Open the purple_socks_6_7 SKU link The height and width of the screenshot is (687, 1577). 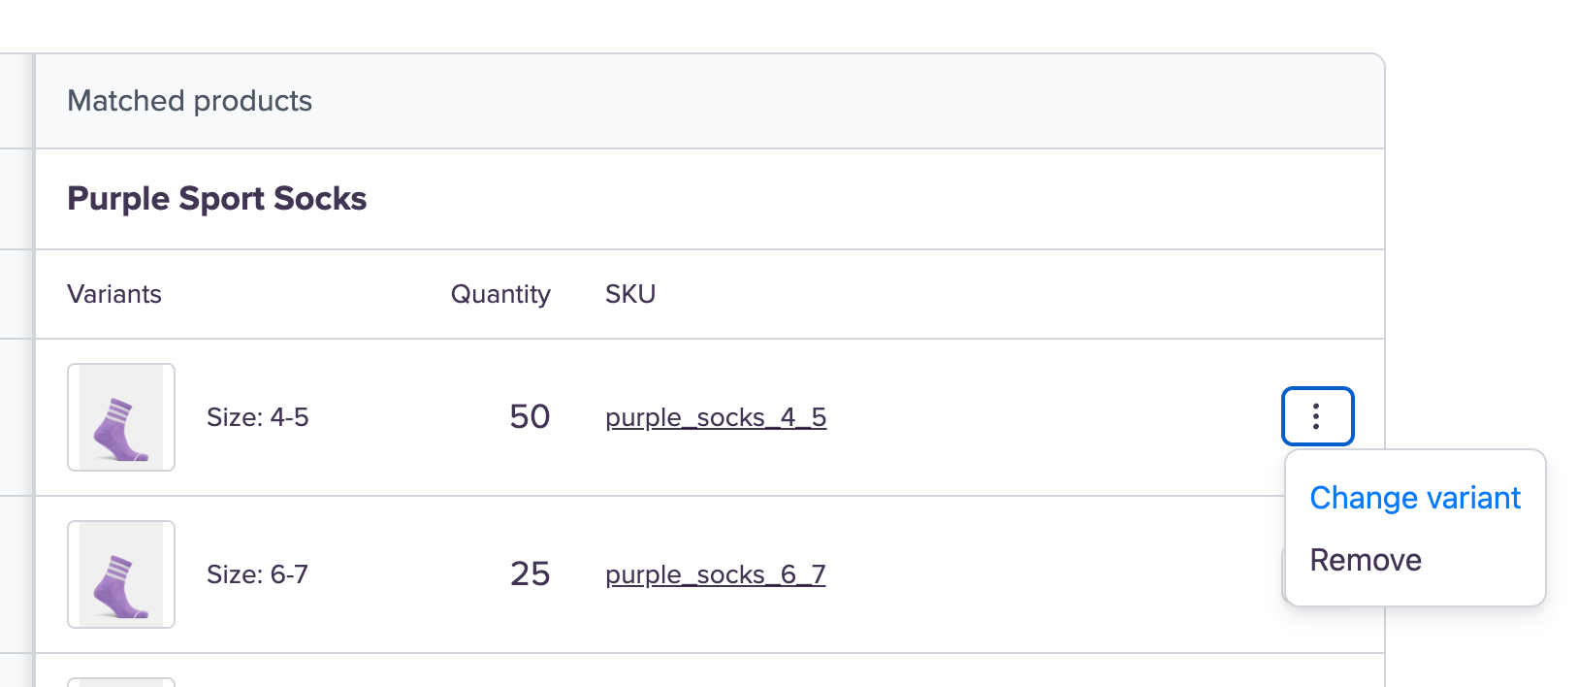tap(715, 574)
